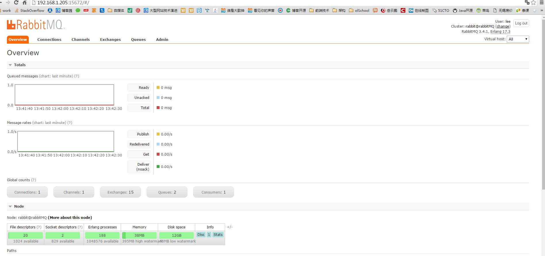Click the translate page icon
Screen dimensions: 545x256
point(527,3)
